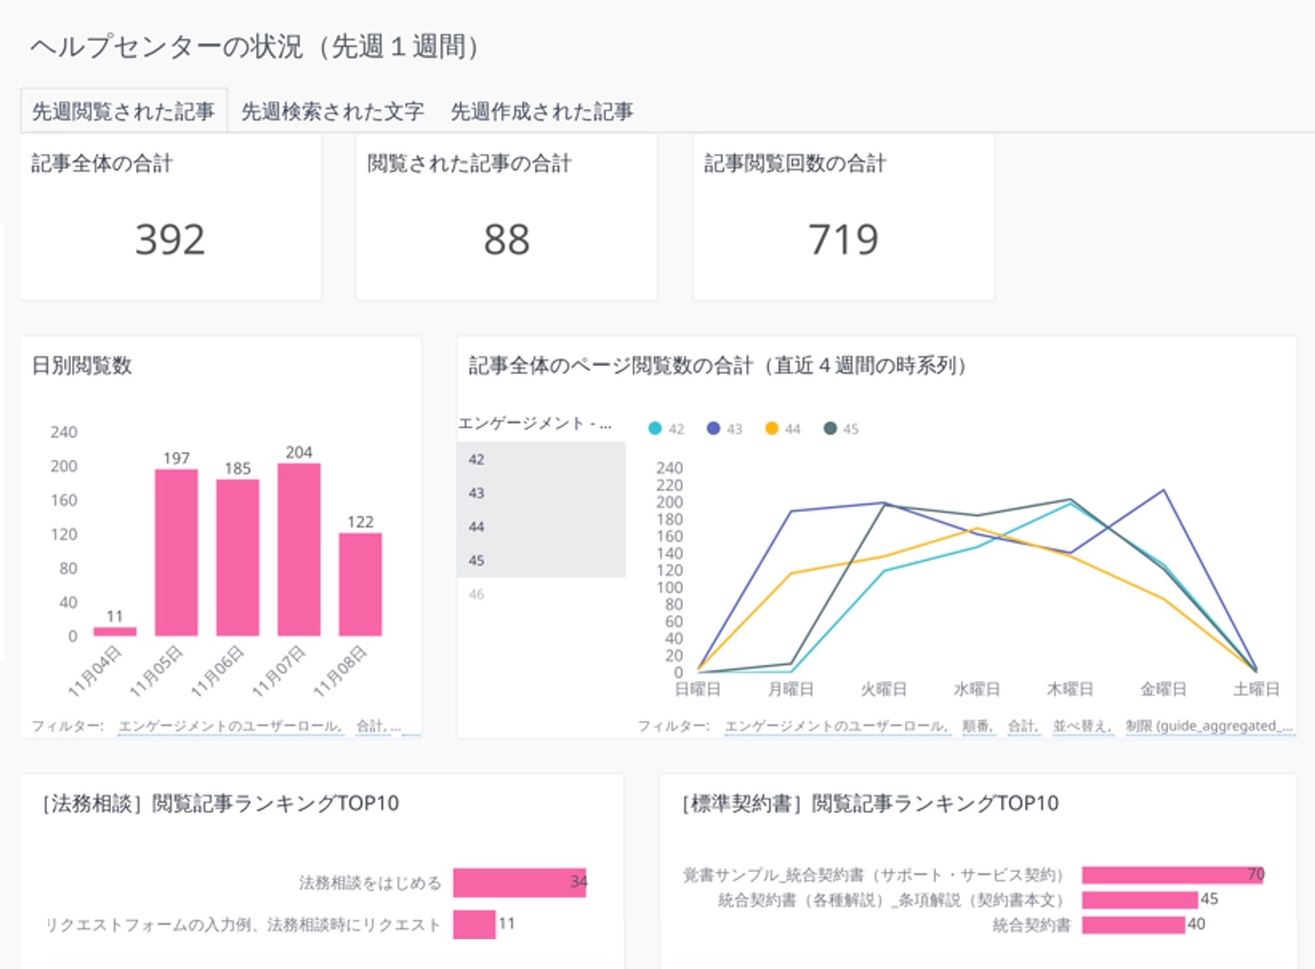Click the purple legend dot for 43

[x=713, y=428]
